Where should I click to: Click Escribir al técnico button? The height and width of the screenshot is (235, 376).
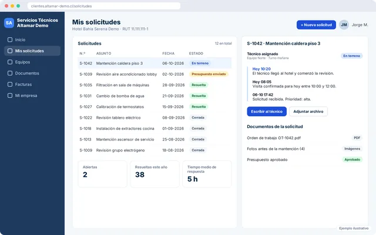(267, 112)
